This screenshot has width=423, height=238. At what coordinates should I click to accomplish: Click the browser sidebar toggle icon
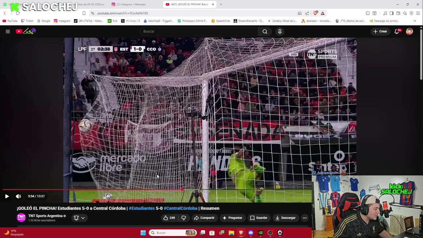[x=392, y=13]
